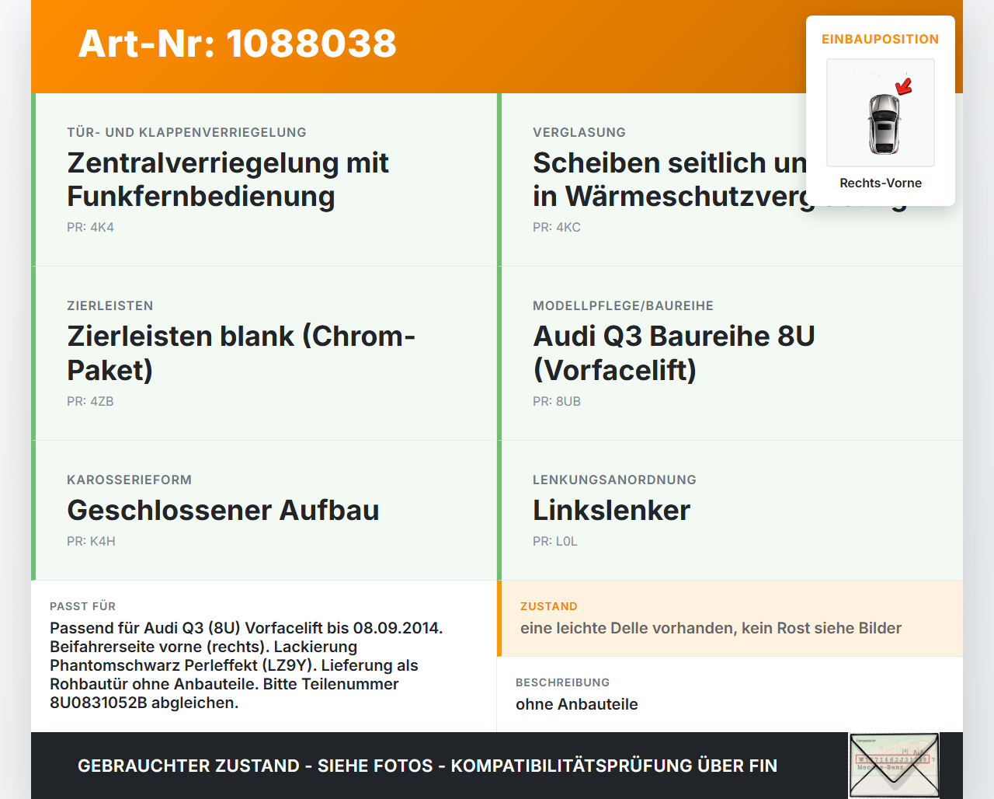
Task: Click the car installation position image
Action: point(881,113)
